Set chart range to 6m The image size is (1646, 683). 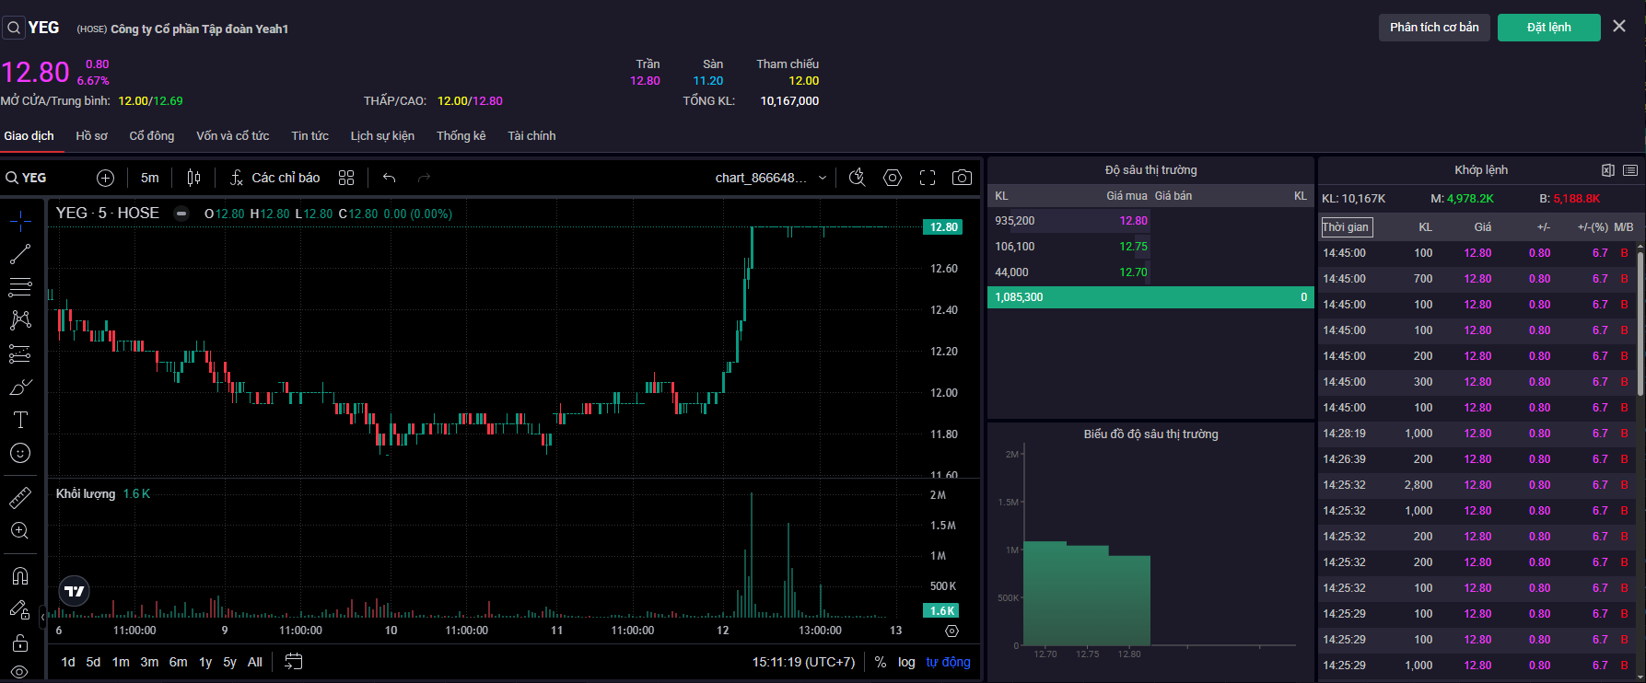point(178,662)
